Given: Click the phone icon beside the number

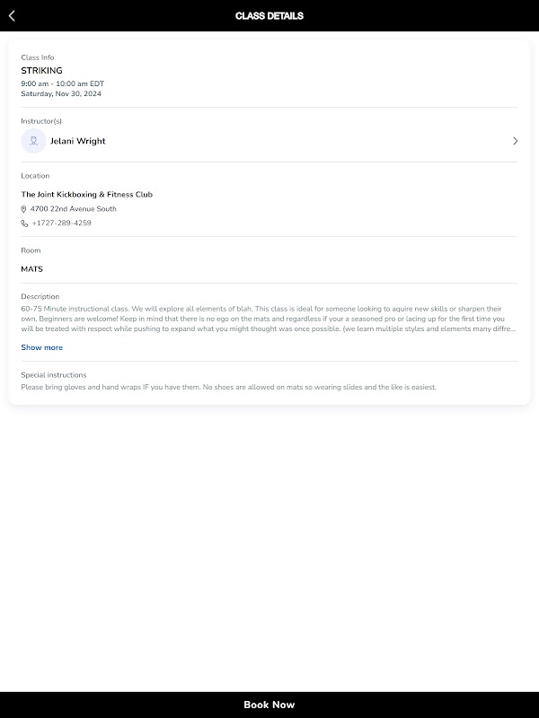Looking at the screenshot, I should click(x=24, y=223).
